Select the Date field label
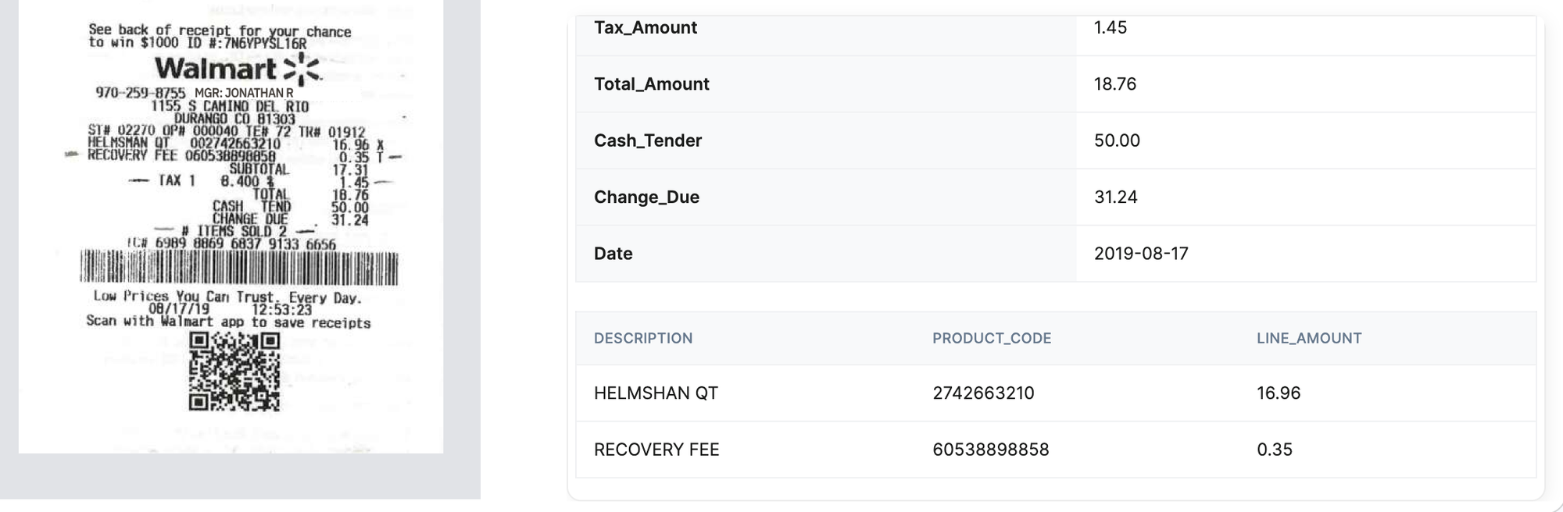 [x=613, y=254]
